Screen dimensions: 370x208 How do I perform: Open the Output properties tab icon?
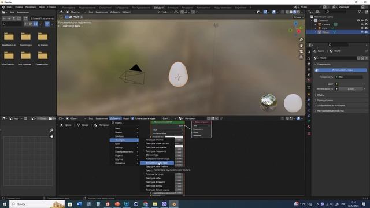(309, 64)
